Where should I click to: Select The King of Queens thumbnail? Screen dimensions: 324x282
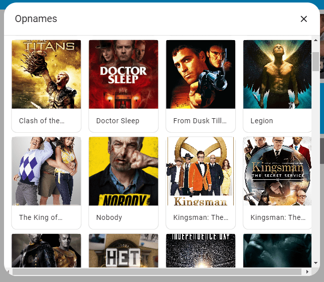pyautogui.click(x=46, y=171)
